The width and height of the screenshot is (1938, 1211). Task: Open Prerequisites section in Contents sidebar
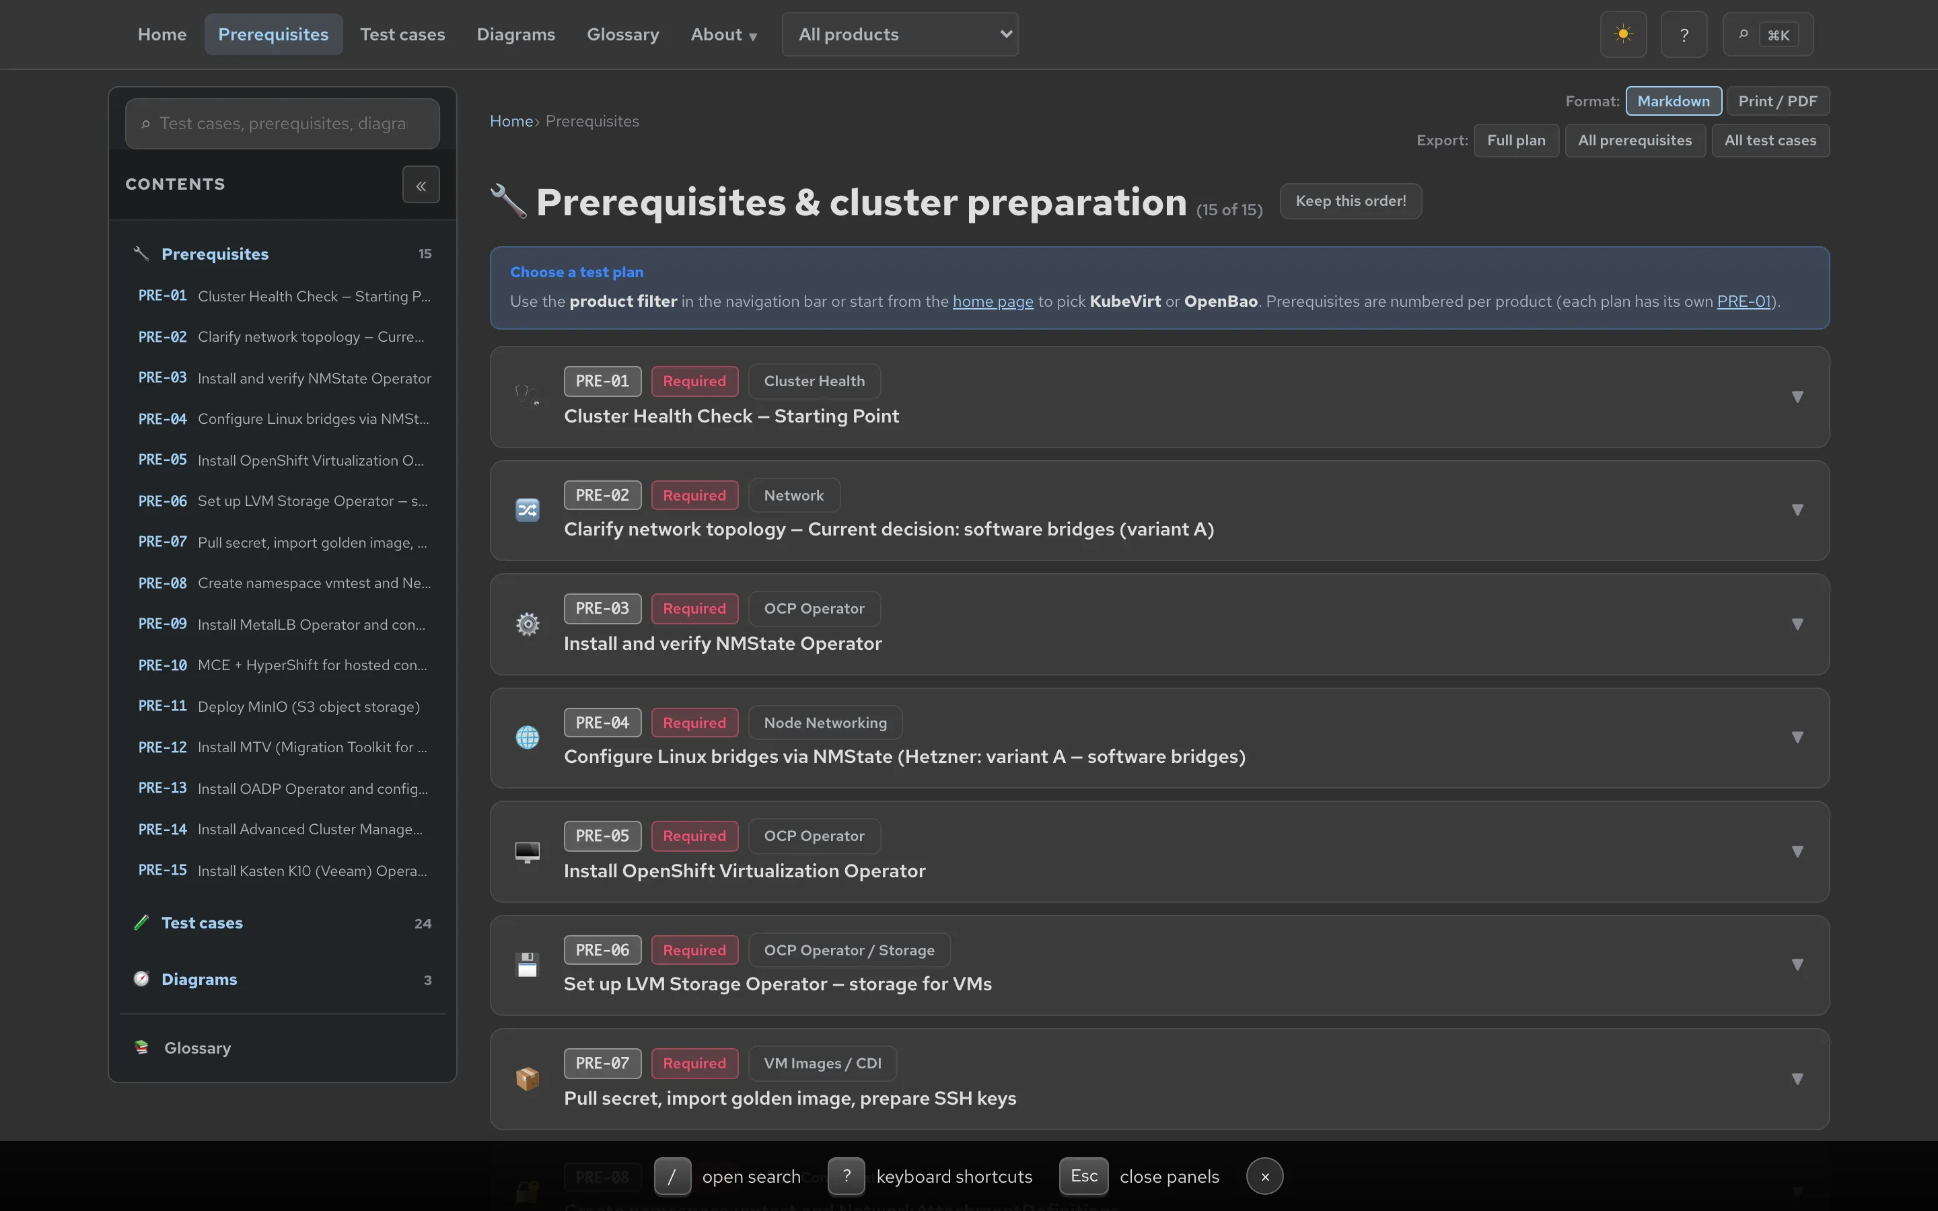282,254
